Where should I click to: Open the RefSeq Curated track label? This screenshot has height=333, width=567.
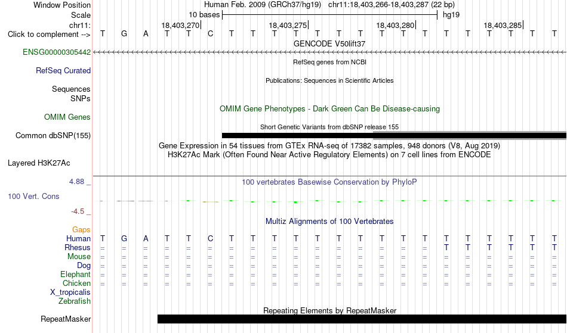coord(63,71)
